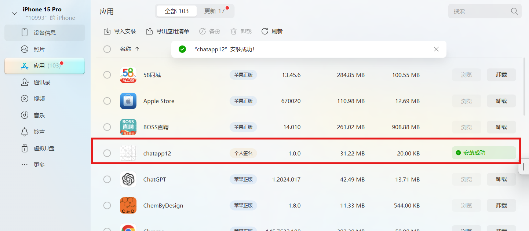
Task: Click 浏览 for BOSS直聘
Action: [x=466, y=127]
